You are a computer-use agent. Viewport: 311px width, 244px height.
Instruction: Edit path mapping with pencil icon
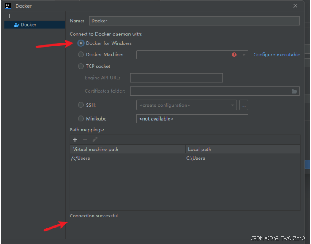point(95,140)
